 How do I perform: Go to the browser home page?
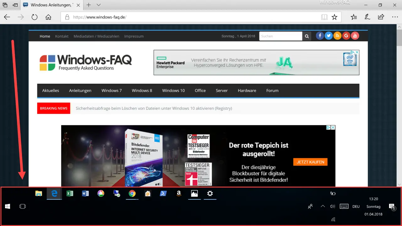click(48, 17)
